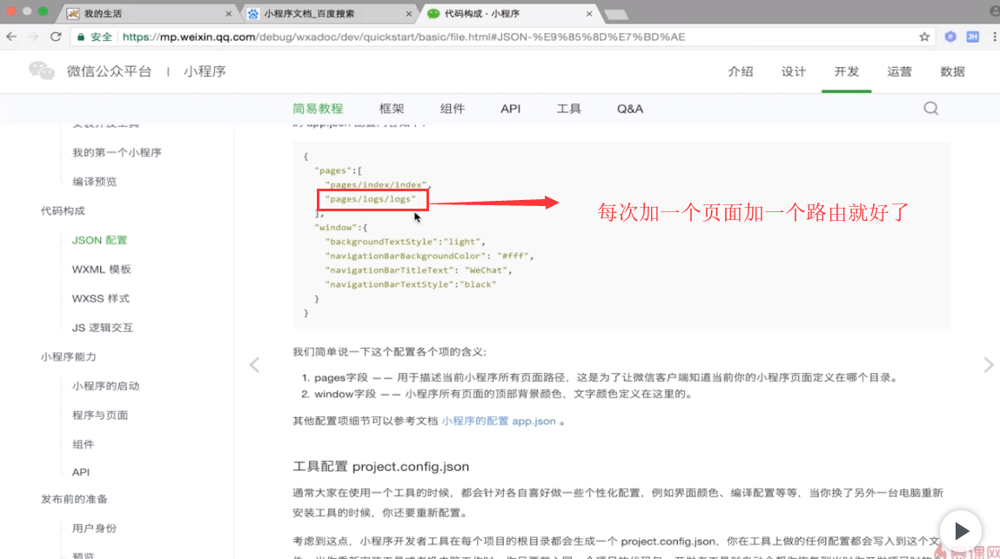
Task: Open the Chrome three-dot menu
Action: 994,37
